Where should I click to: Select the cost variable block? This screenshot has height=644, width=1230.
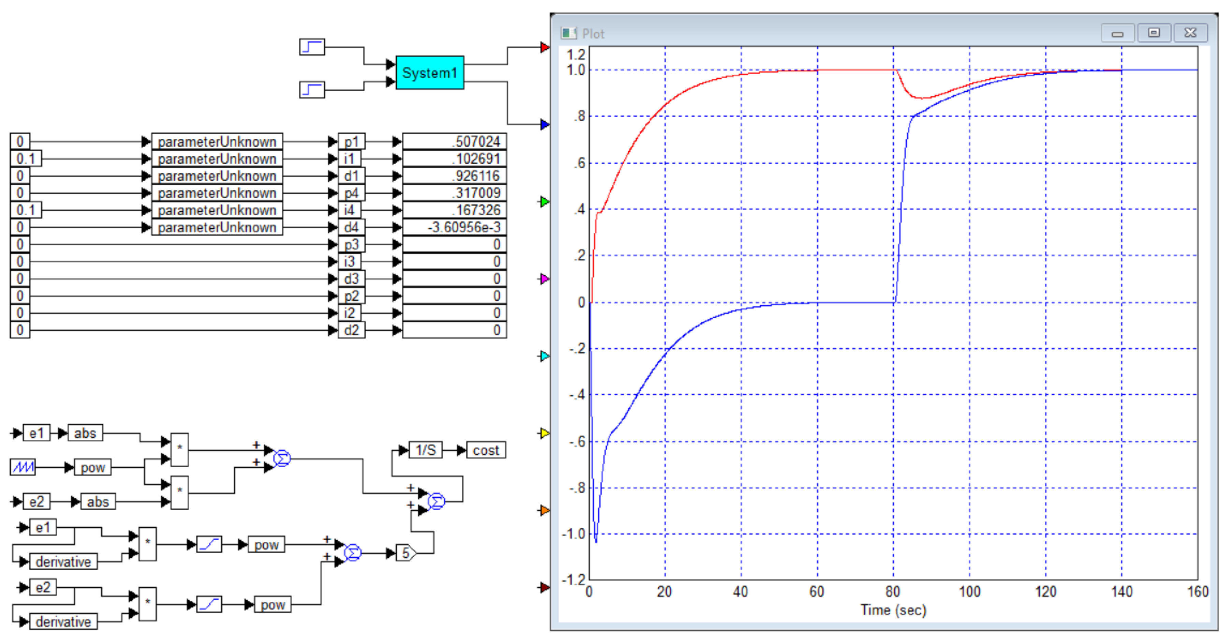486,450
